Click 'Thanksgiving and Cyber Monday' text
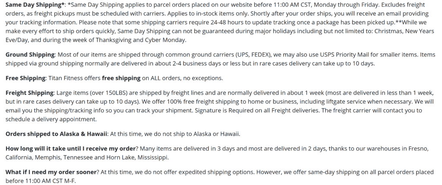Screen dimensions: 442x185 (x=141, y=40)
